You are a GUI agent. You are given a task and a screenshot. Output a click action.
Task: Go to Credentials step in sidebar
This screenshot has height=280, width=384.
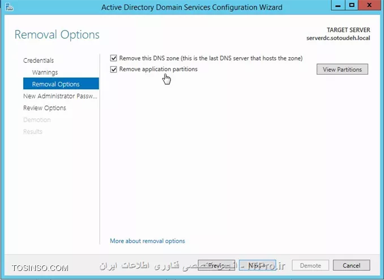(39, 61)
